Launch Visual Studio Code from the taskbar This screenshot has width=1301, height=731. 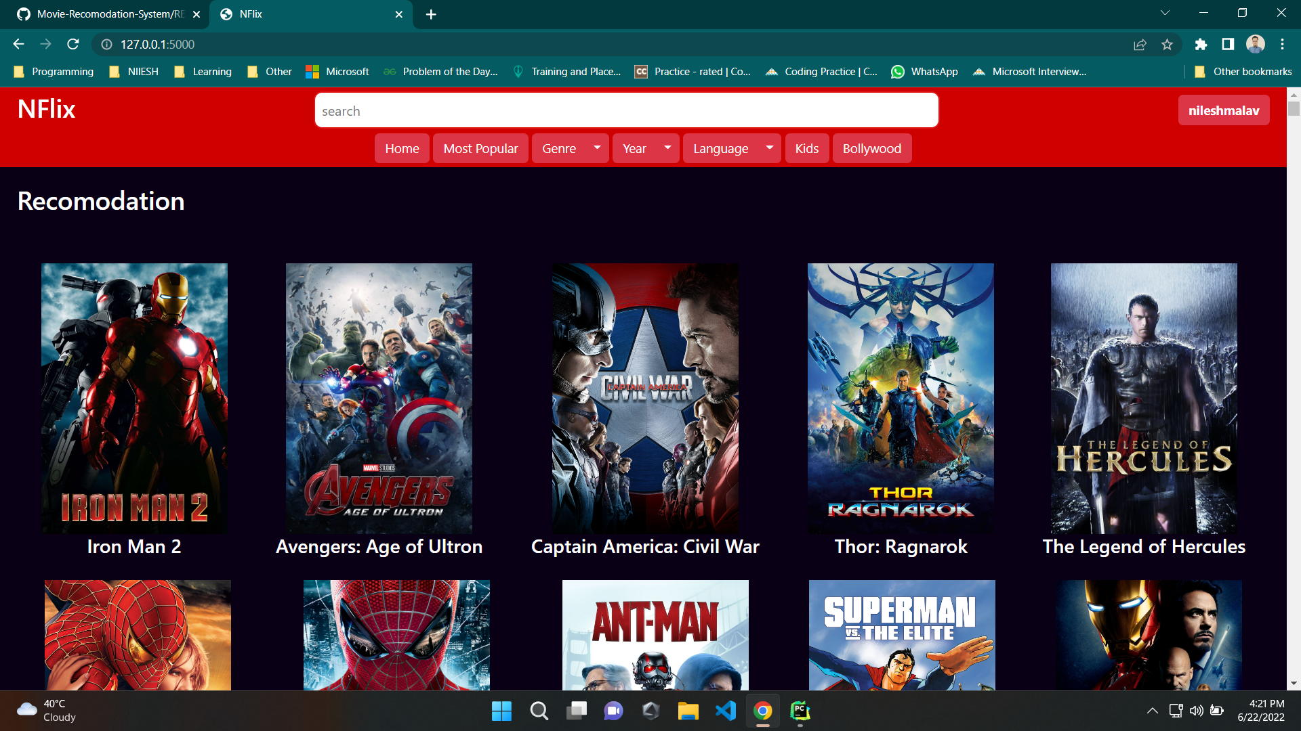pyautogui.click(x=725, y=711)
